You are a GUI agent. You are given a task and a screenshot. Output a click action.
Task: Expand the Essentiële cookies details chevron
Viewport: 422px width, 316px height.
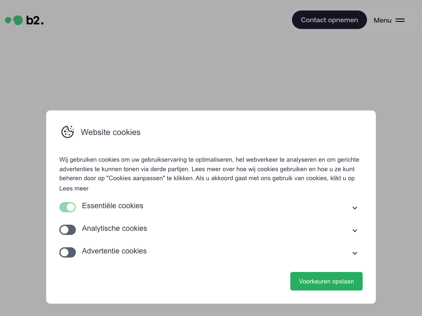(x=354, y=208)
